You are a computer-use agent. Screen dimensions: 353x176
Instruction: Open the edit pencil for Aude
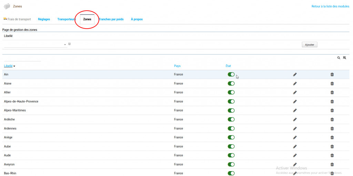click(x=295, y=155)
